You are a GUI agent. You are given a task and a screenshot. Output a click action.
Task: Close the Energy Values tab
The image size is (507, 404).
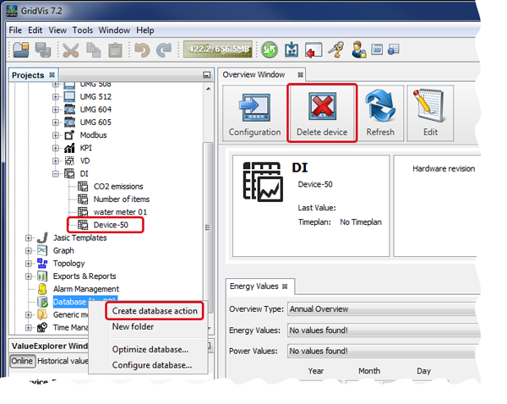(x=284, y=287)
